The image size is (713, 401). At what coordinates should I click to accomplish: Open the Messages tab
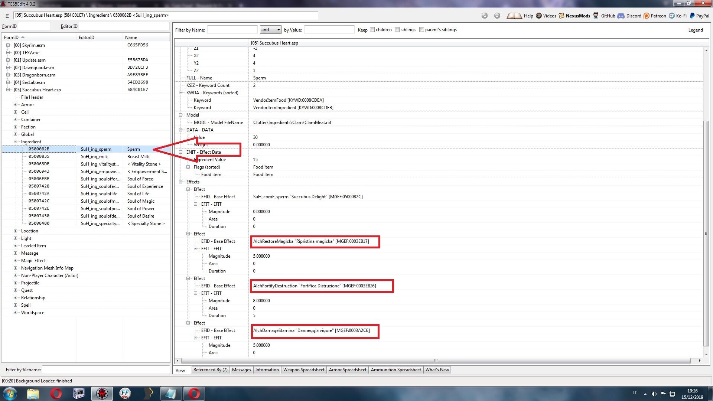(x=241, y=370)
